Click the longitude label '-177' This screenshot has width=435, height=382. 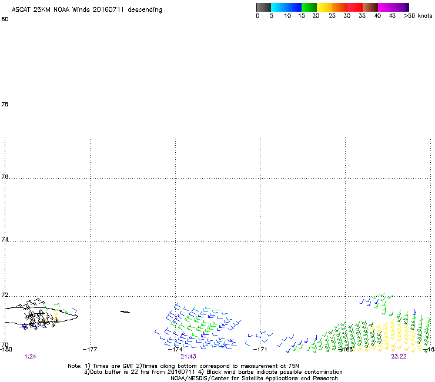point(90,349)
